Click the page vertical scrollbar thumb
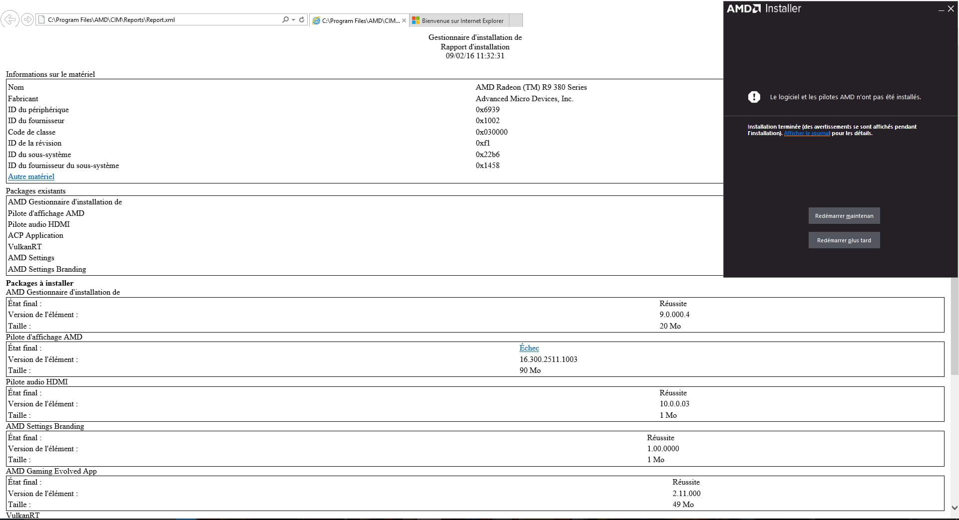The height and width of the screenshot is (520, 959). pyautogui.click(x=954, y=209)
